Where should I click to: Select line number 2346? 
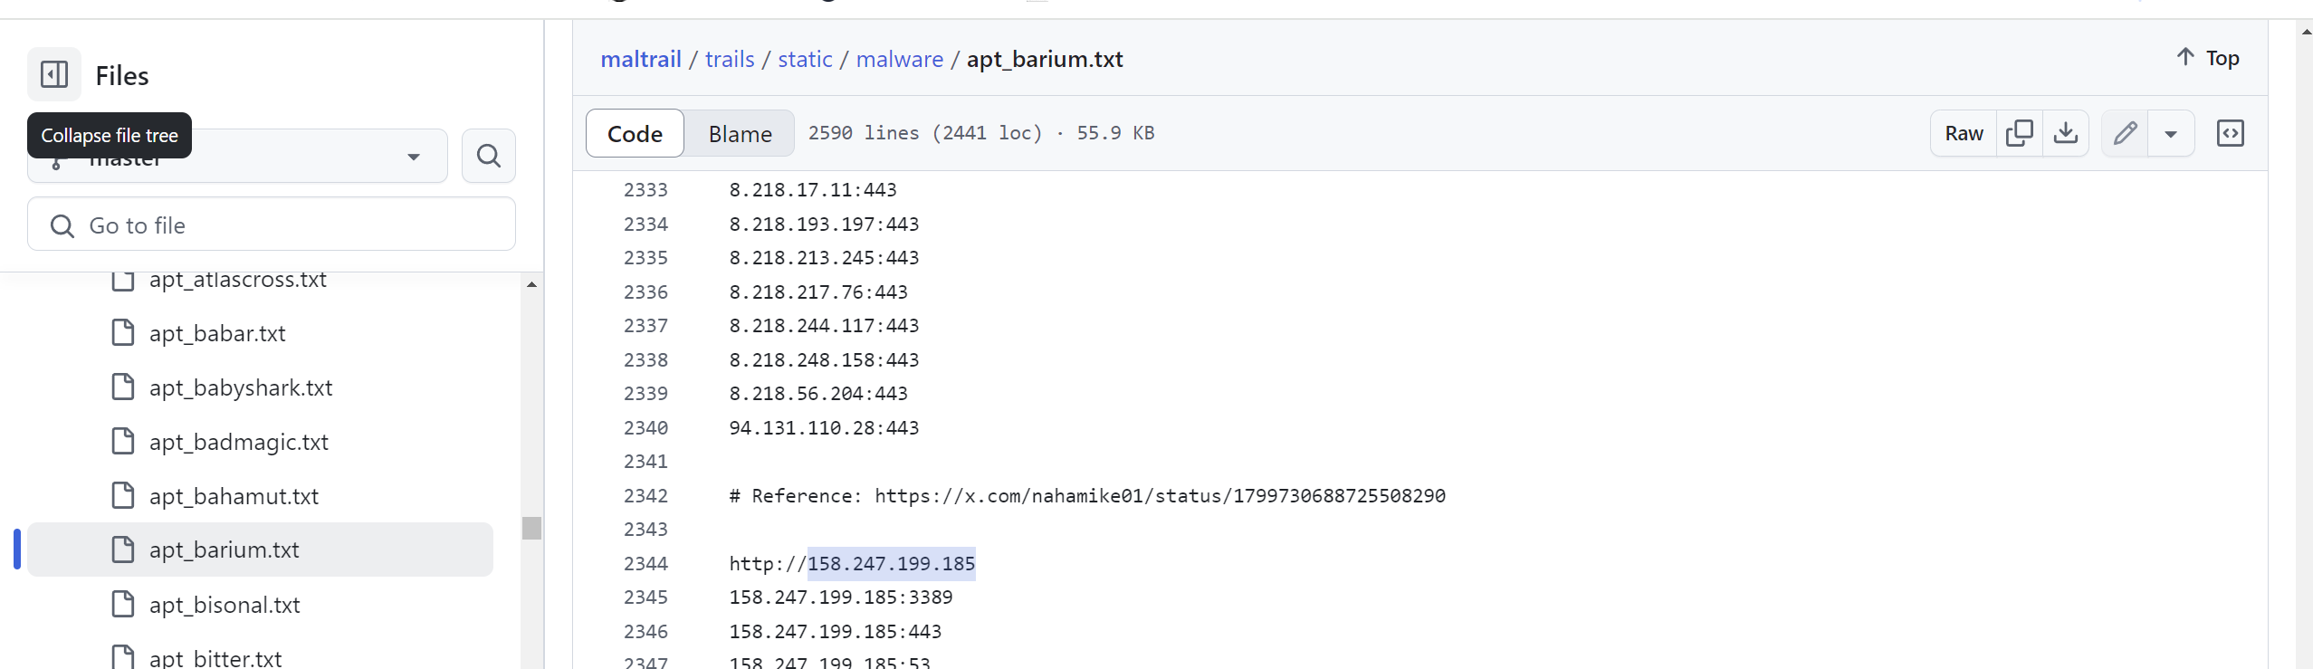coord(645,631)
